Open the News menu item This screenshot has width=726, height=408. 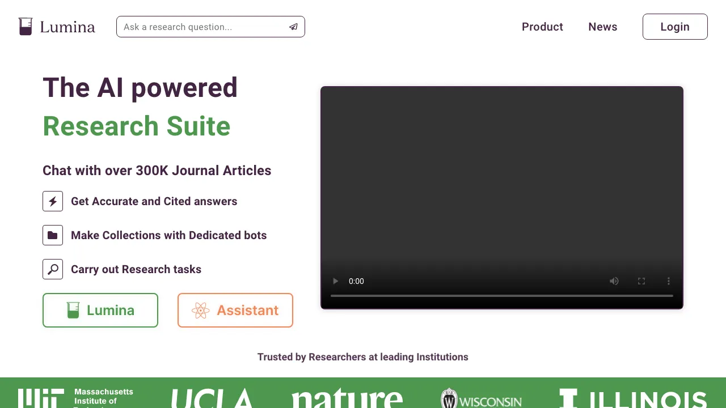(602, 27)
